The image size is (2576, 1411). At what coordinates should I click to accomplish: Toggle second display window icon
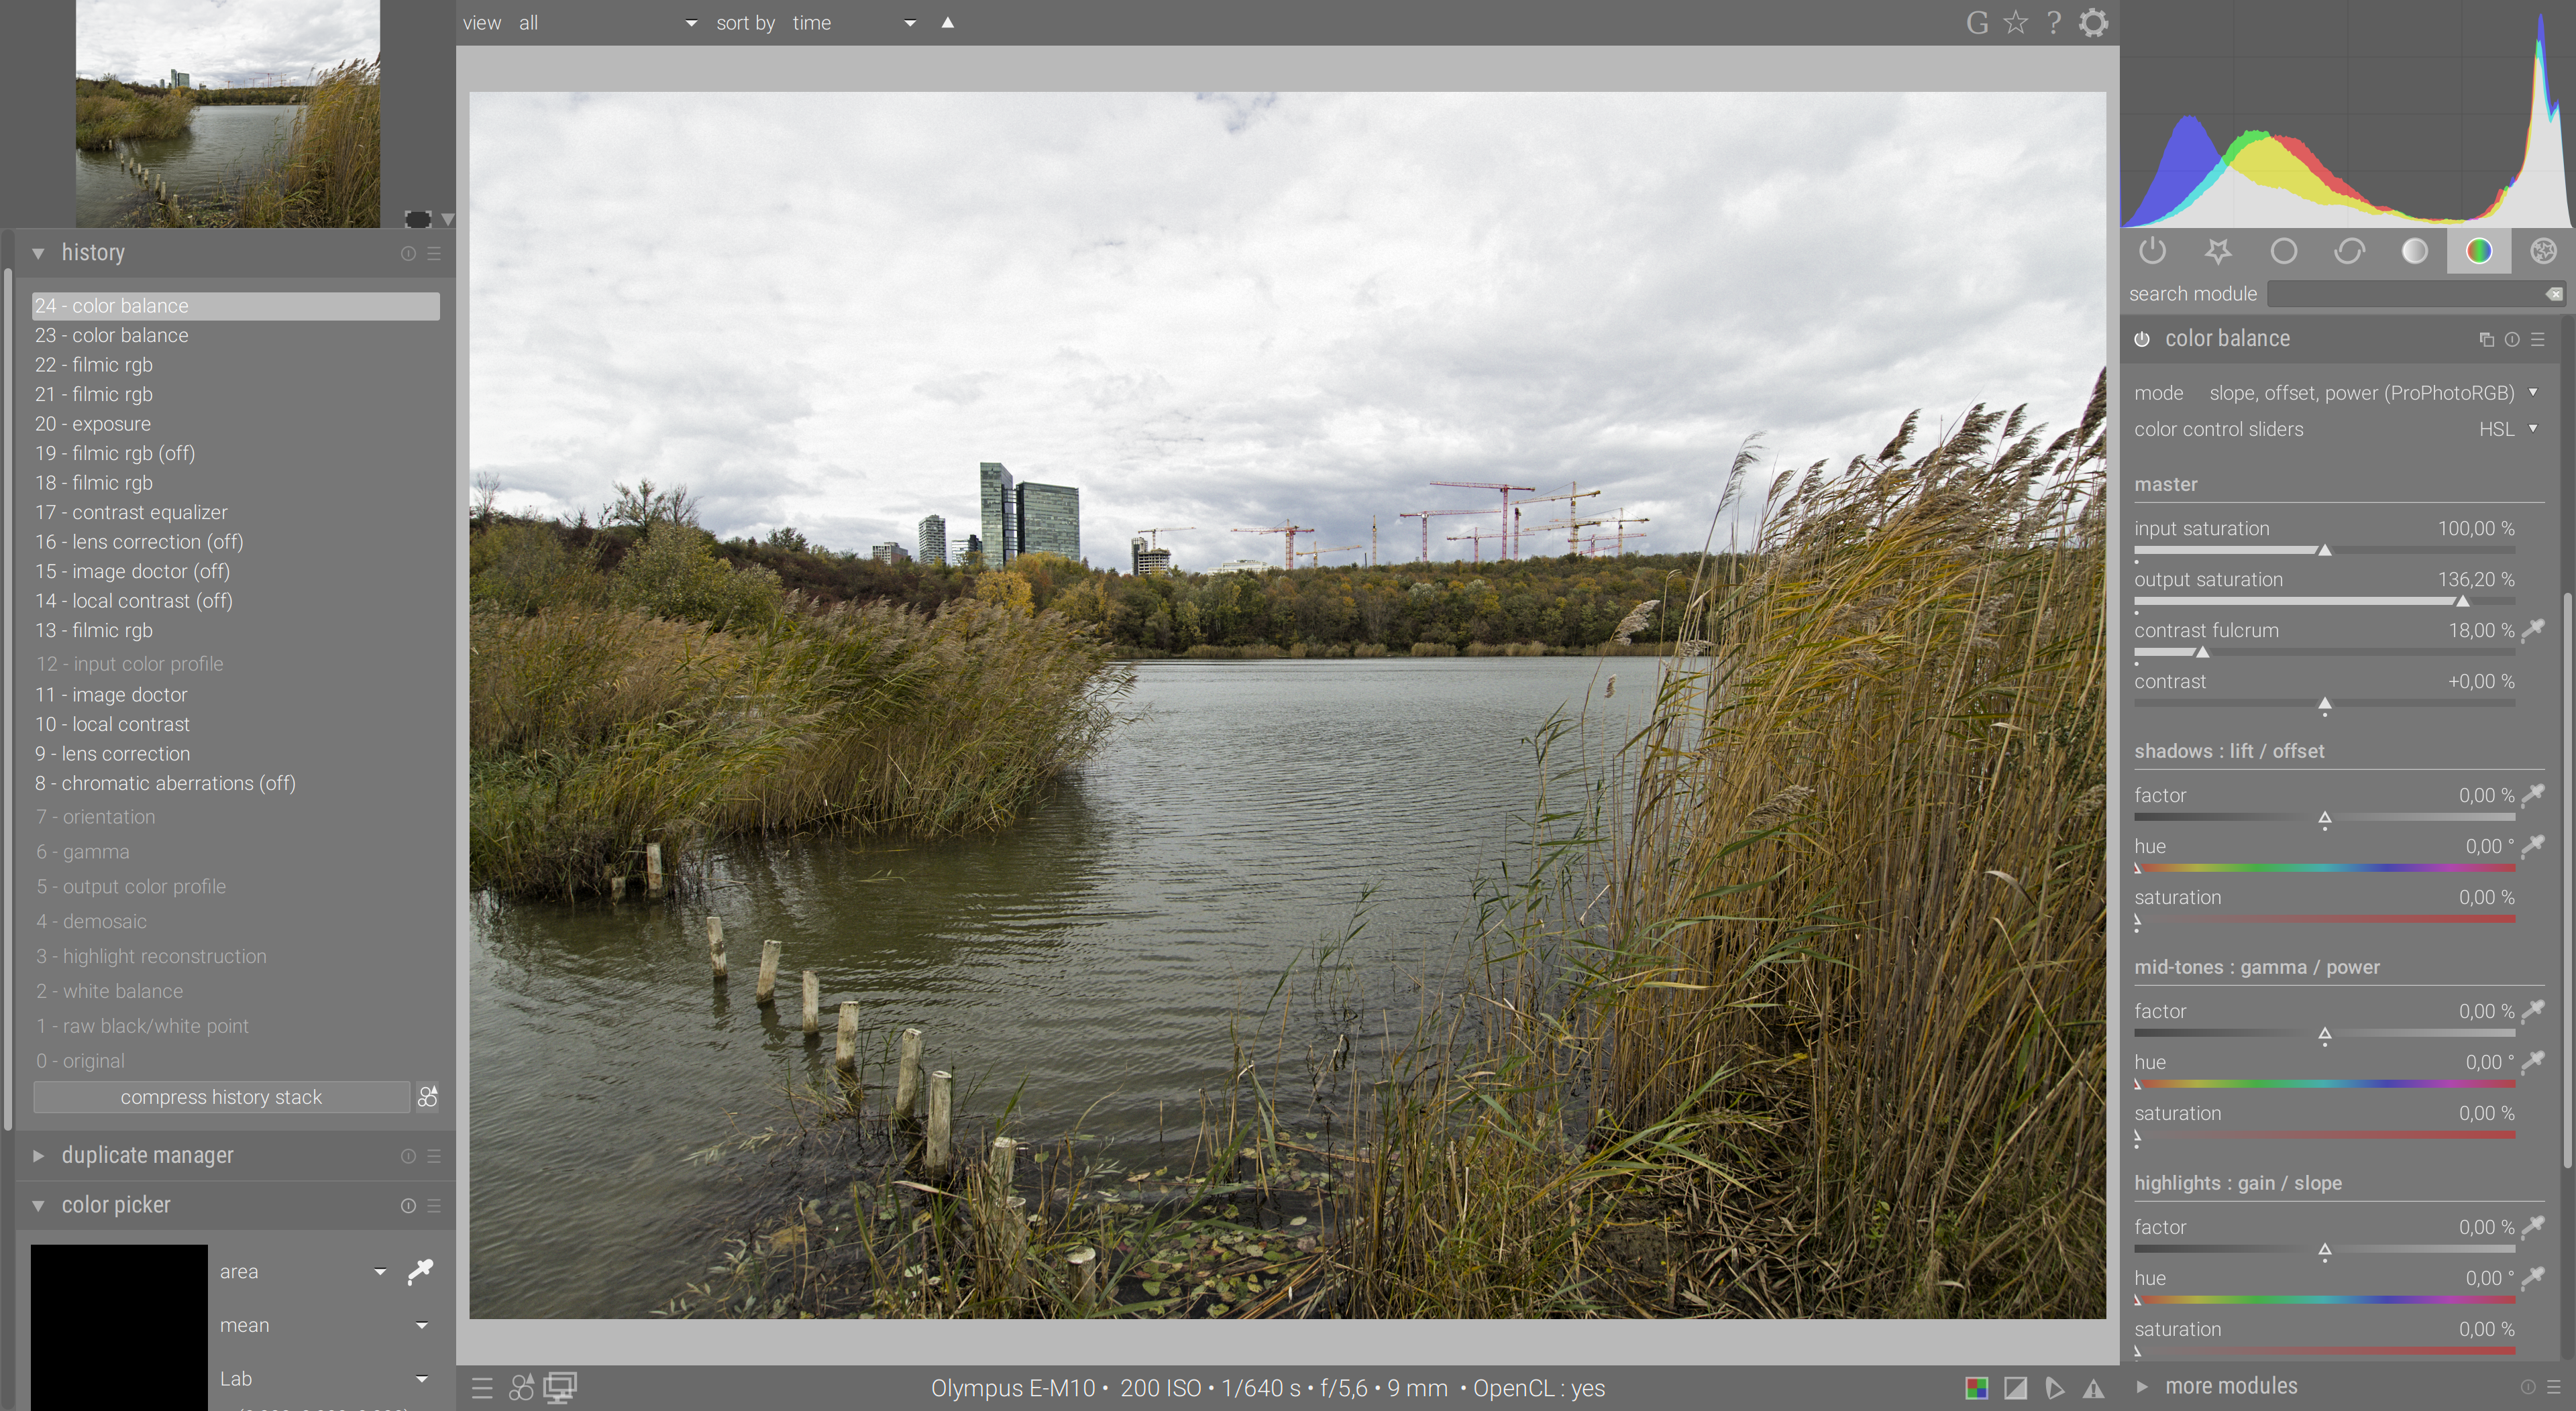pos(560,1388)
